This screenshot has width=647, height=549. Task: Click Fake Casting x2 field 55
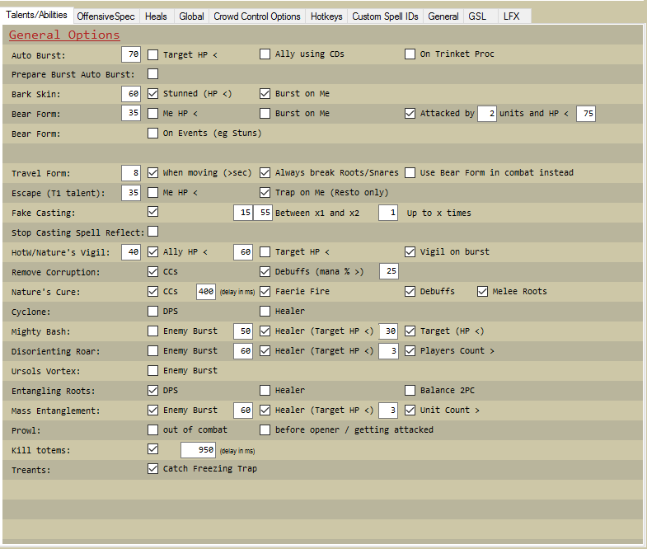[263, 213]
